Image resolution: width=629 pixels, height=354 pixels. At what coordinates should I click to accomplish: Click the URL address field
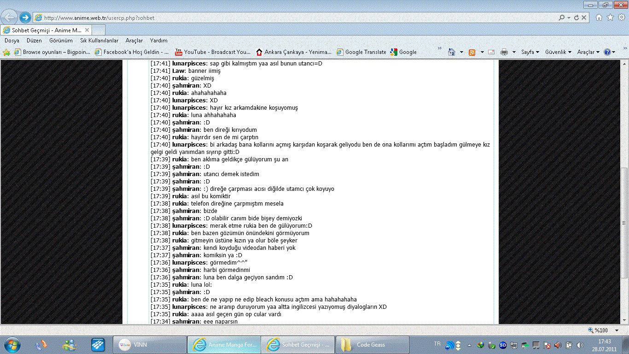295,18
